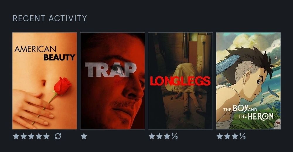Click the single star rating under Trap
The width and height of the screenshot is (293, 152).
pyautogui.click(x=84, y=136)
